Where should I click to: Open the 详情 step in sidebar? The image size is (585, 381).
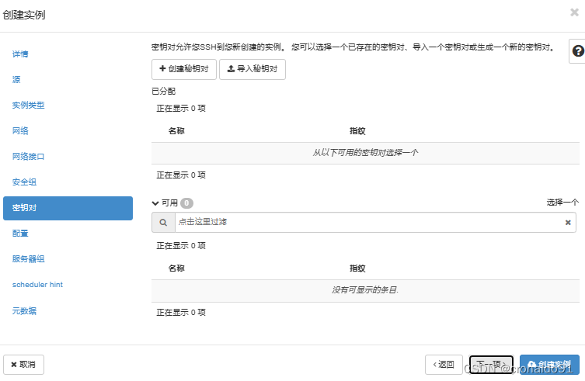(x=20, y=54)
